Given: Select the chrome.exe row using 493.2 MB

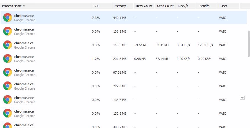Looking at the screenshot, I should coord(124,125).
